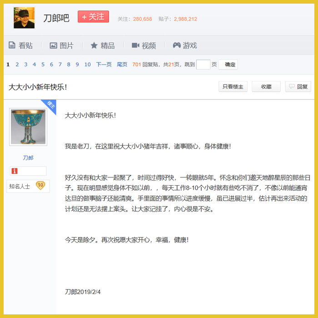
Task: Click the 图片 picture icon
Action: coord(53,45)
